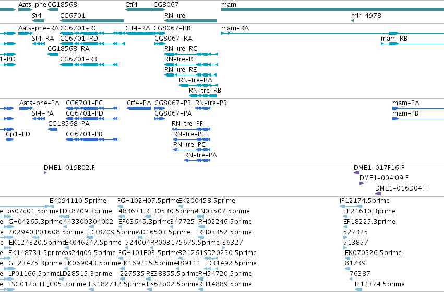Select the Ctf4 gene label
This screenshot has height=292, width=444.
click(x=131, y=5)
